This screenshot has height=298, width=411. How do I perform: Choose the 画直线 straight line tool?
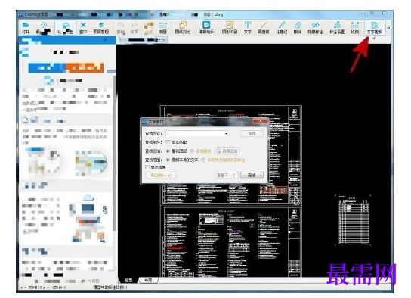click(x=264, y=28)
